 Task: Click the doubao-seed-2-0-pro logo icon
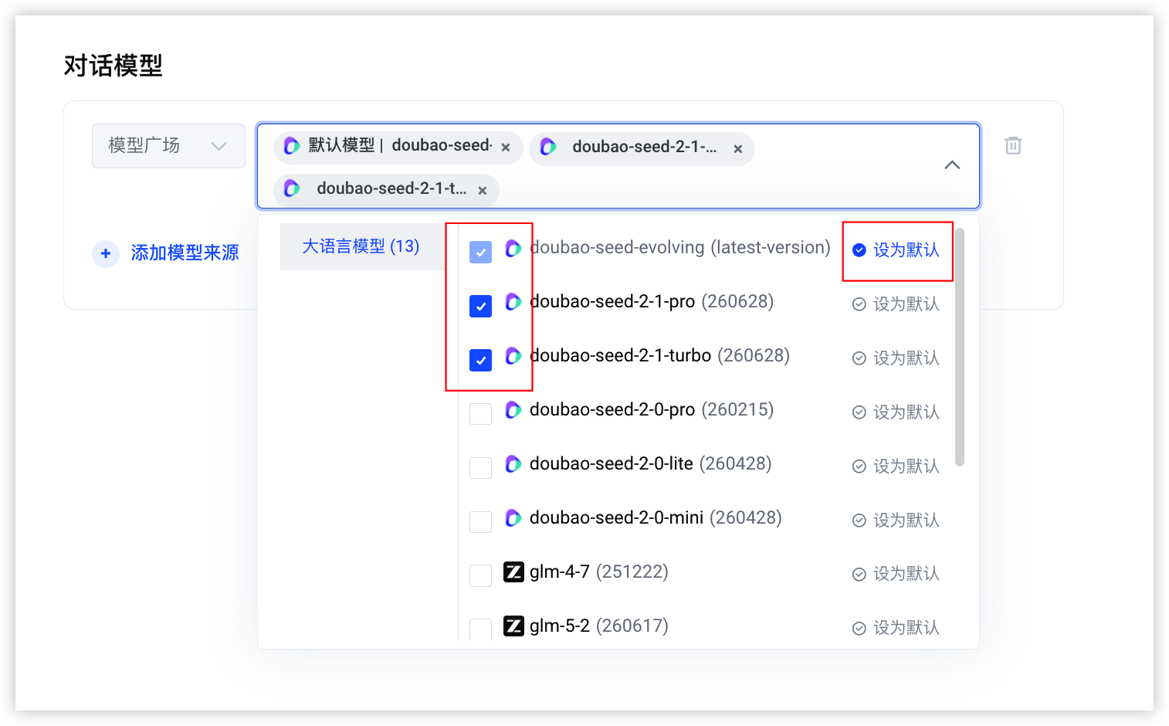tap(513, 410)
